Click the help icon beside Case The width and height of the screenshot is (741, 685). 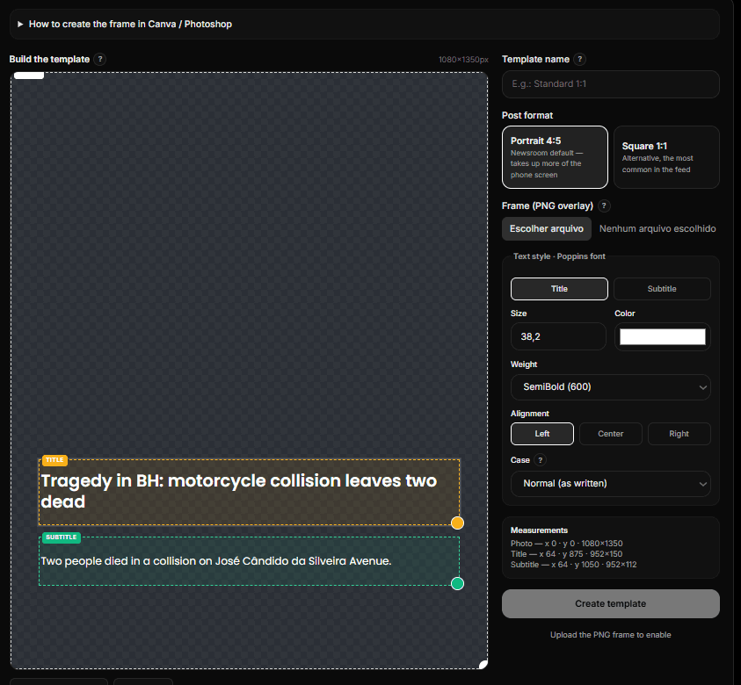[x=541, y=460]
